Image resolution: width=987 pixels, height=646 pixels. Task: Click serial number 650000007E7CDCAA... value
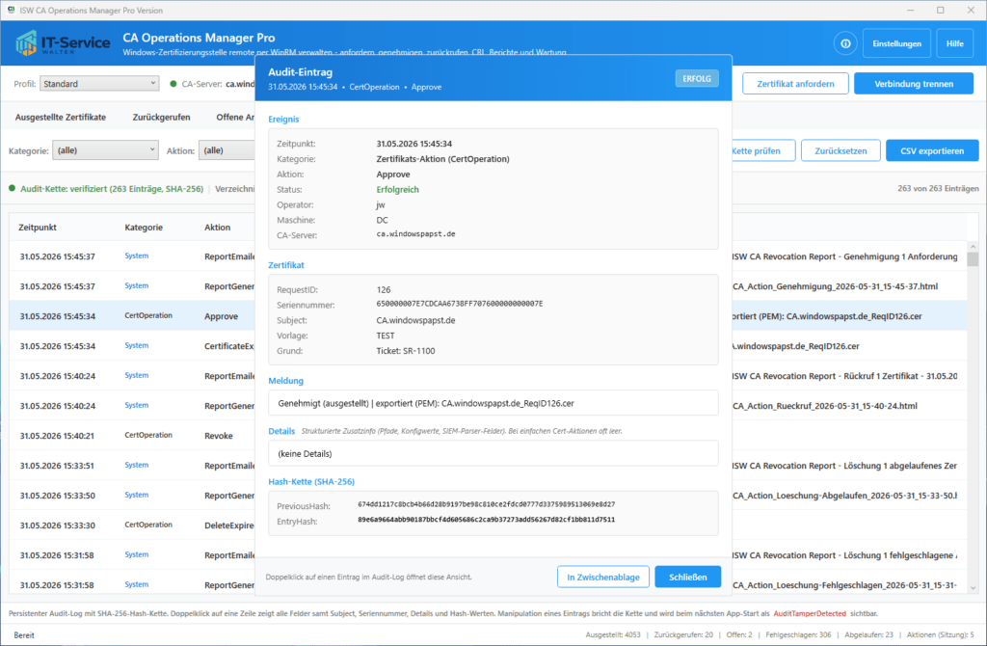coord(460,304)
